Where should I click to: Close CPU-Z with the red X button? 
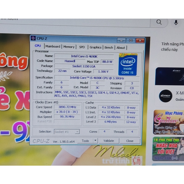140,40
